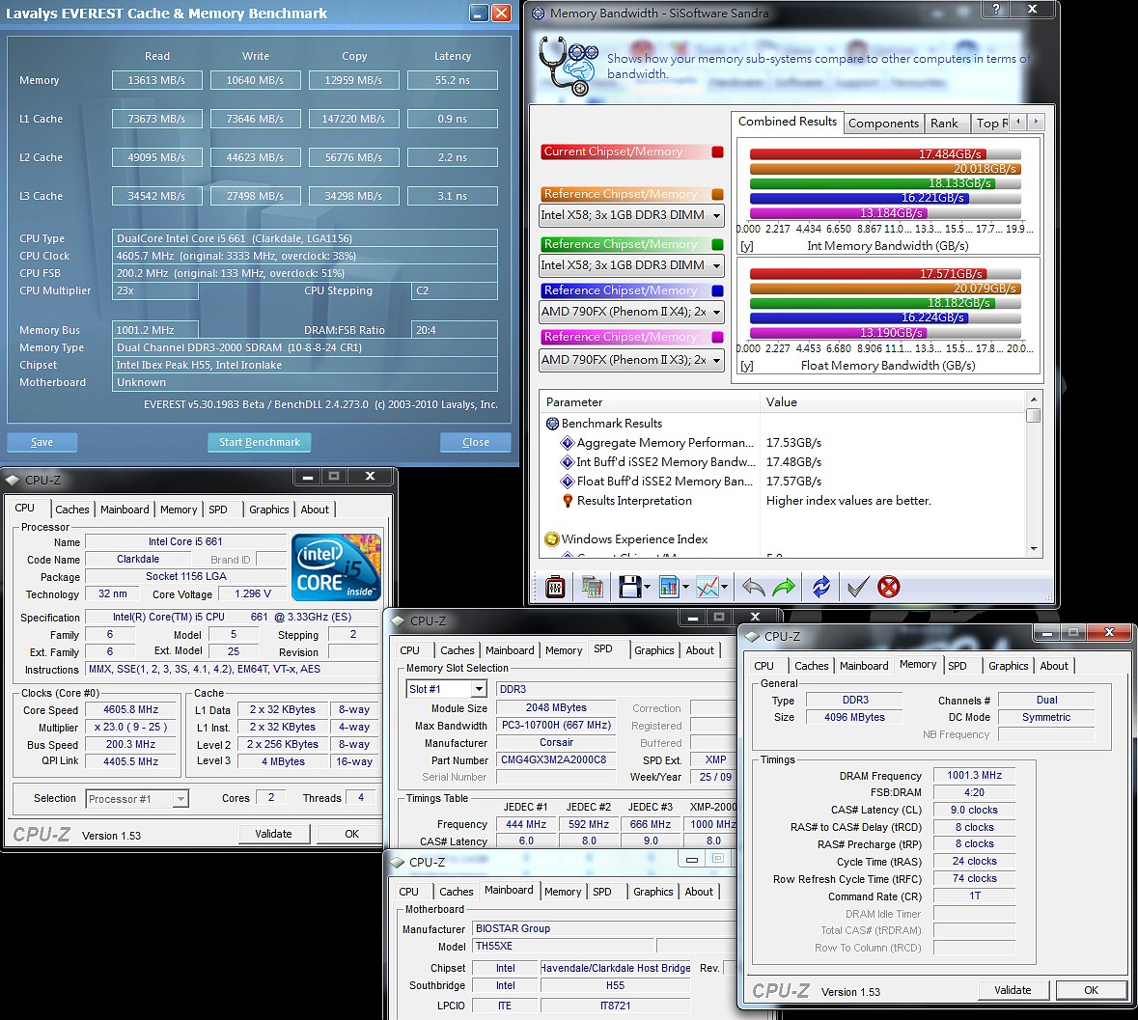This screenshot has width=1138, height=1020.
Task: Click the bar chart view icon in Sandra
Action: [x=669, y=586]
